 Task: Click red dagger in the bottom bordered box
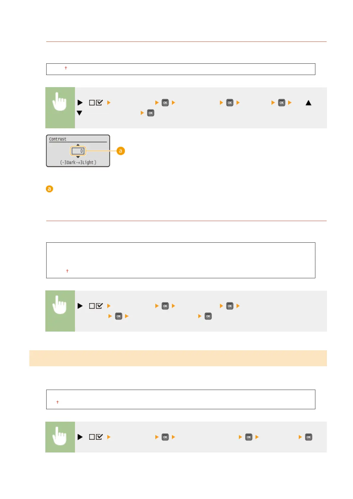[x=57, y=402]
